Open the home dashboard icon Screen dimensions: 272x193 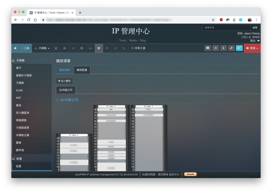[15, 48]
